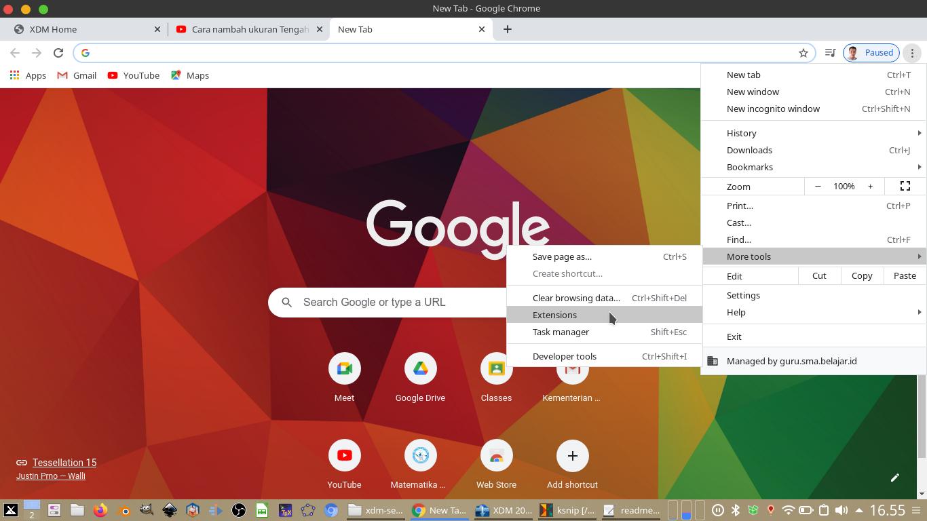Open the Tessellation 15 theme link
The image size is (927, 521).
point(64,463)
